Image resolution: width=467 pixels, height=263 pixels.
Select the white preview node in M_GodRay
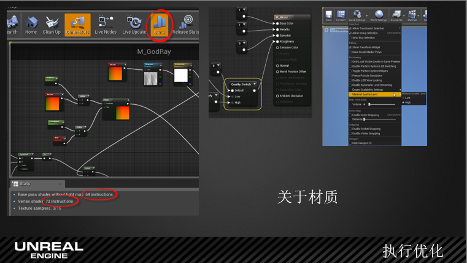pyautogui.click(x=183, y=74)
